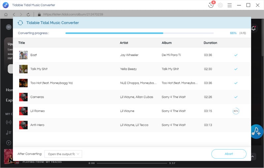Screen dimensions: 264x168
Task: Navigate forward with the right arrow
Action: click(x=21, y=14)
